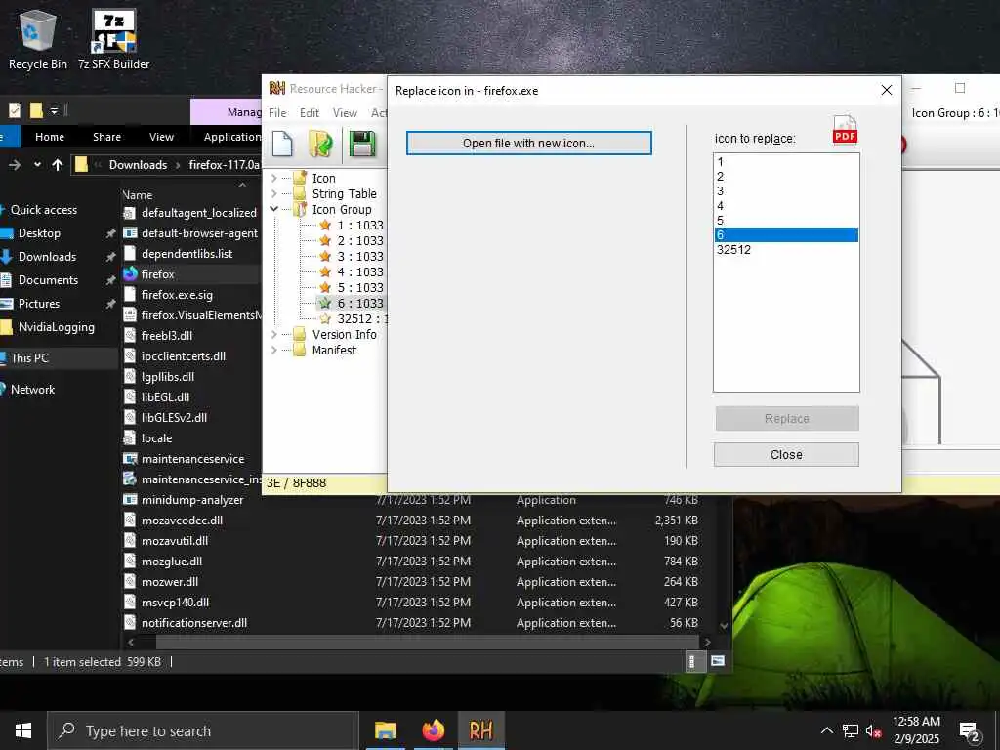This screenshot has height=750, width=1000.
Task: Select firefox.exe.sig in the file list
Action: pos(177,295)
